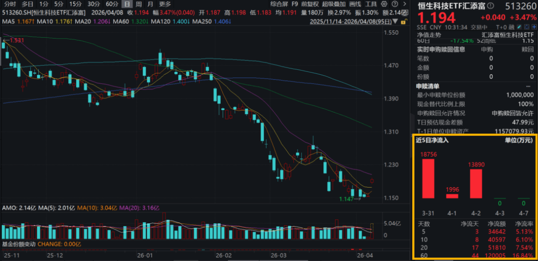The image size is (538, 261).
Task: Click the large price 1.194
Action: point(437,18)
